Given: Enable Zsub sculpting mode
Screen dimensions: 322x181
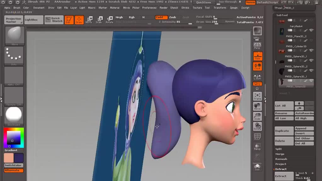Looking at the screenshot, I should coord(173,17).
